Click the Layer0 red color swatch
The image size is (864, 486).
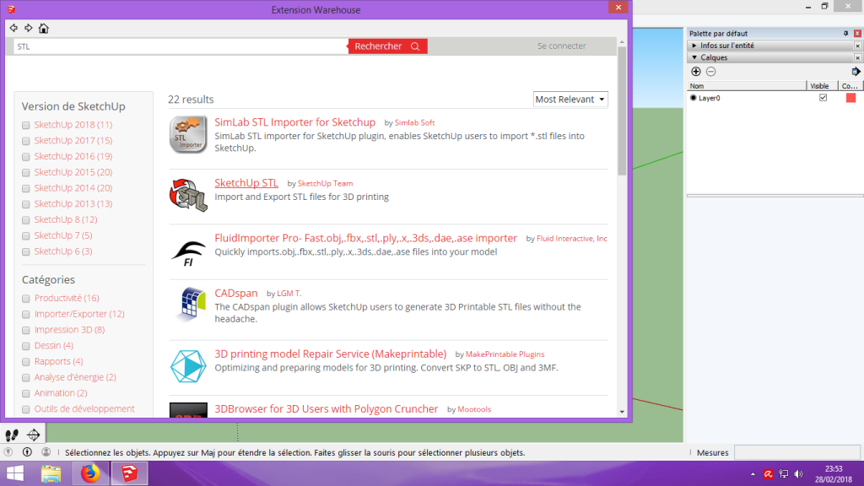point(850,98)
